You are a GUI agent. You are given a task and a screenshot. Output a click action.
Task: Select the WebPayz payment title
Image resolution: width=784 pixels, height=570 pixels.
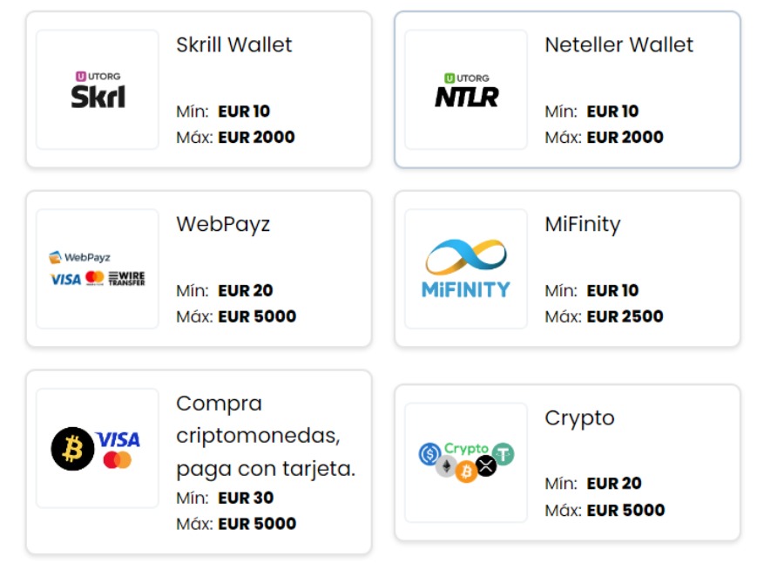coord(223,224)
